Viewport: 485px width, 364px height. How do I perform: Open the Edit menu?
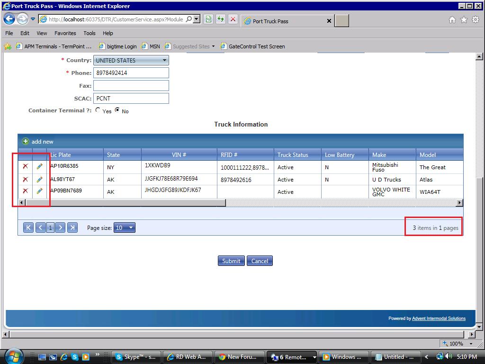pos(25,33)
